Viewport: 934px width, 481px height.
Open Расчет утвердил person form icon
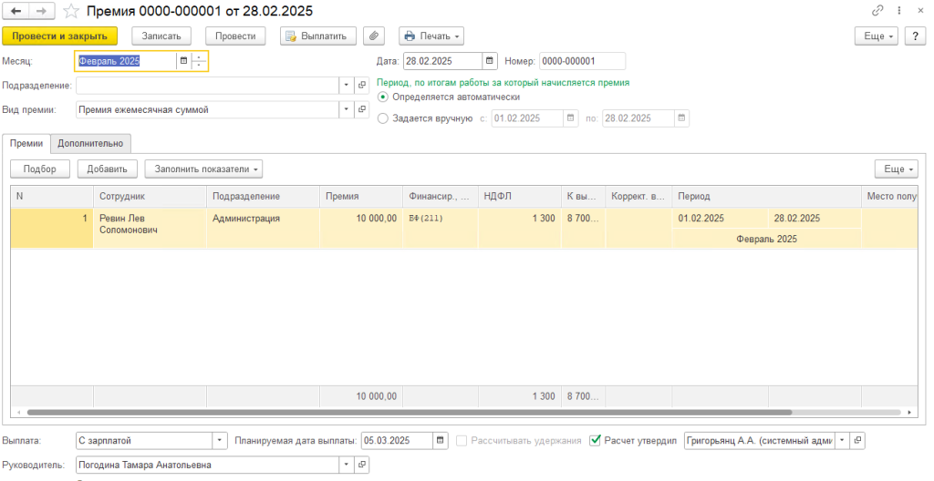[857, 441]
